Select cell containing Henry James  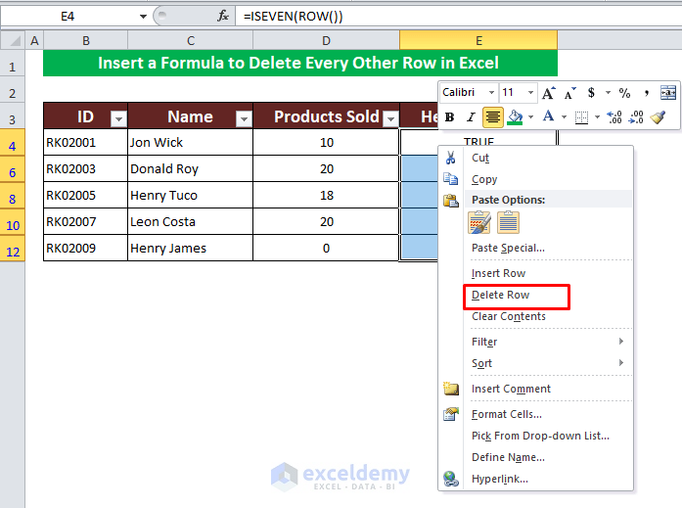tap(190, 248)
